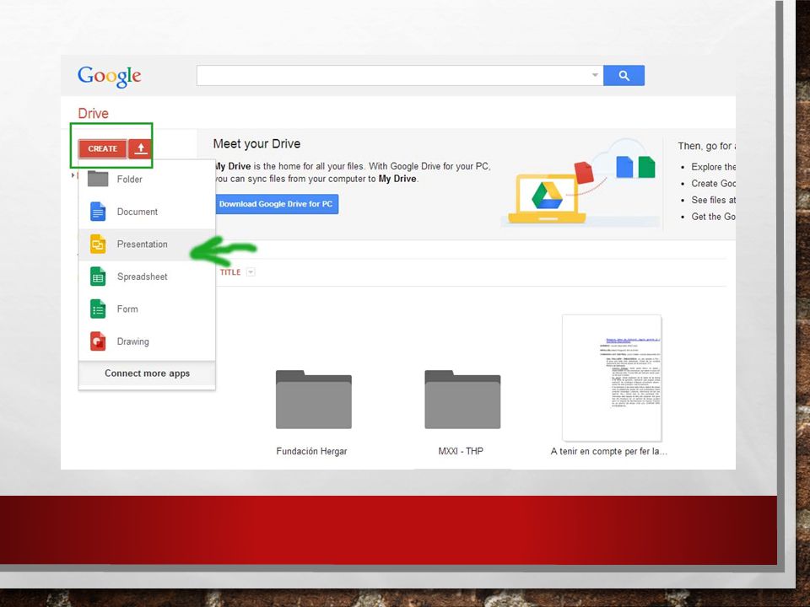Open the Drive heading link
This screenshot has width=810, height=607.
pyautogui.click(x=93, y=113)
